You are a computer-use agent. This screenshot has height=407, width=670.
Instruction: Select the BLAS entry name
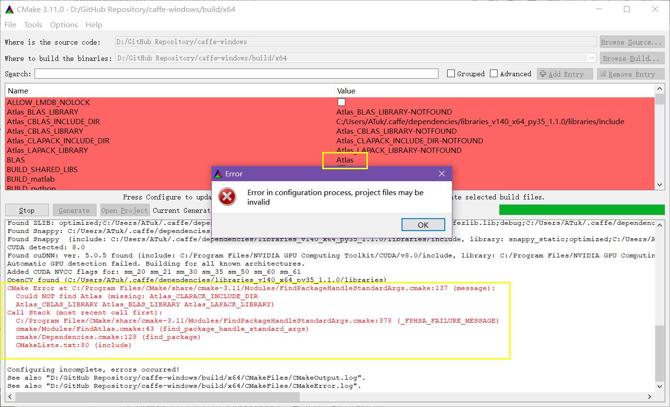pyautogui.click(x=16, y=160)
